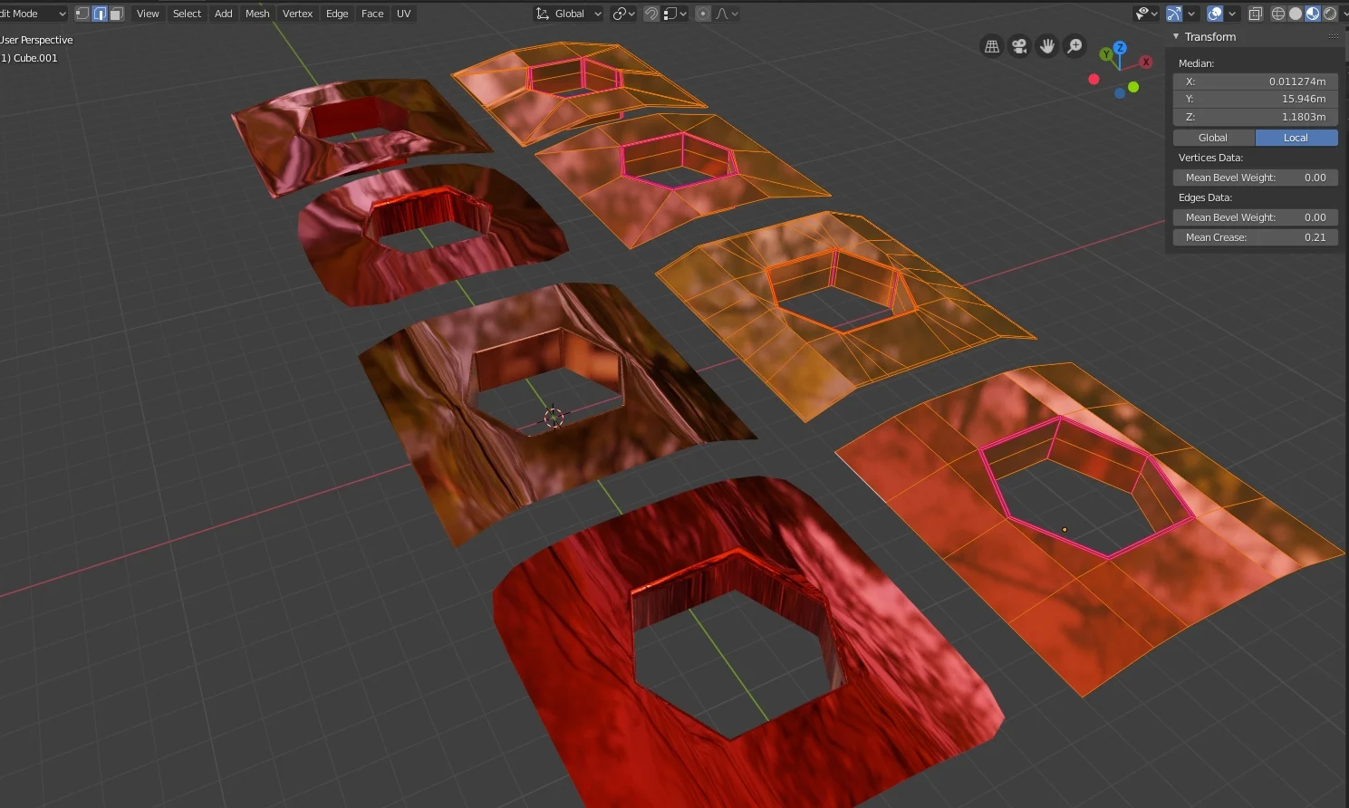Click the negative Z blue dot gizmo

click(1120, 93)
